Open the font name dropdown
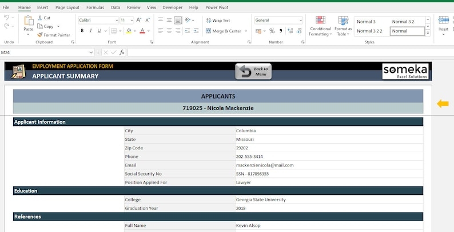The width and height of the screenshot is (454, 232). (116, 20)
